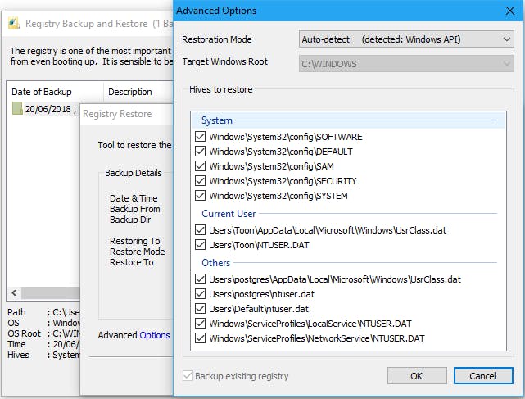
Task: Toggle the config\SAM hive checkbox
Action: [201, 166]
